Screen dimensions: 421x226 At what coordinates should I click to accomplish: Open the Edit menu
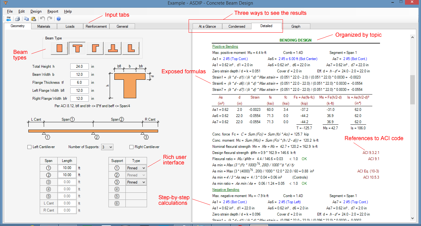[22, 11]
